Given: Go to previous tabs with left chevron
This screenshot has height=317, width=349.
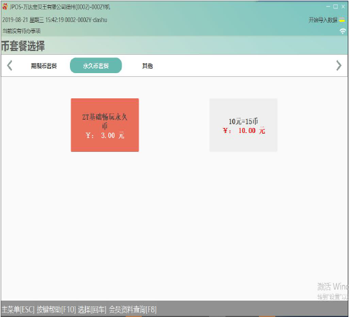Looking at the screenshot, I should (9, 66).
